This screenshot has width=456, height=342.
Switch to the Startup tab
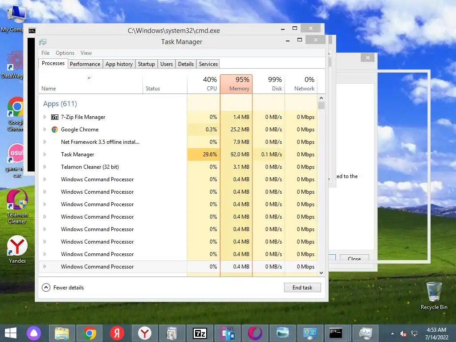point(146,64)
